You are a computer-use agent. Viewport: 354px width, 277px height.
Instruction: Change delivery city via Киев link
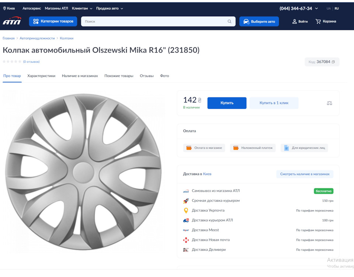[207, 174]
